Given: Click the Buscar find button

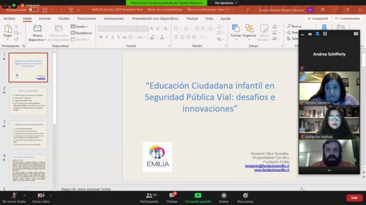Looking at the screenshot, I should pyautogui.click(x=294, y=26).
